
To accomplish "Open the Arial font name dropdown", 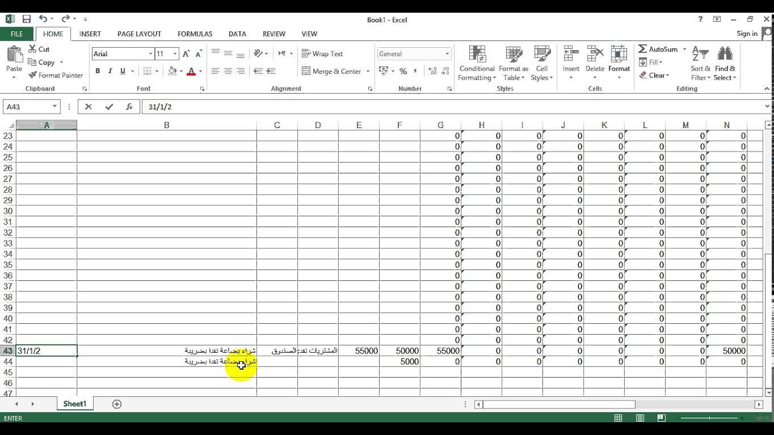I will [x=151, y=54].
